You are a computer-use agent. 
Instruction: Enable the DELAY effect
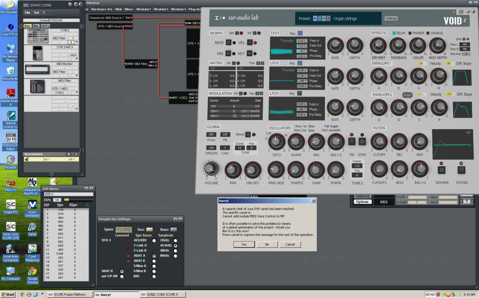point(394,33)
